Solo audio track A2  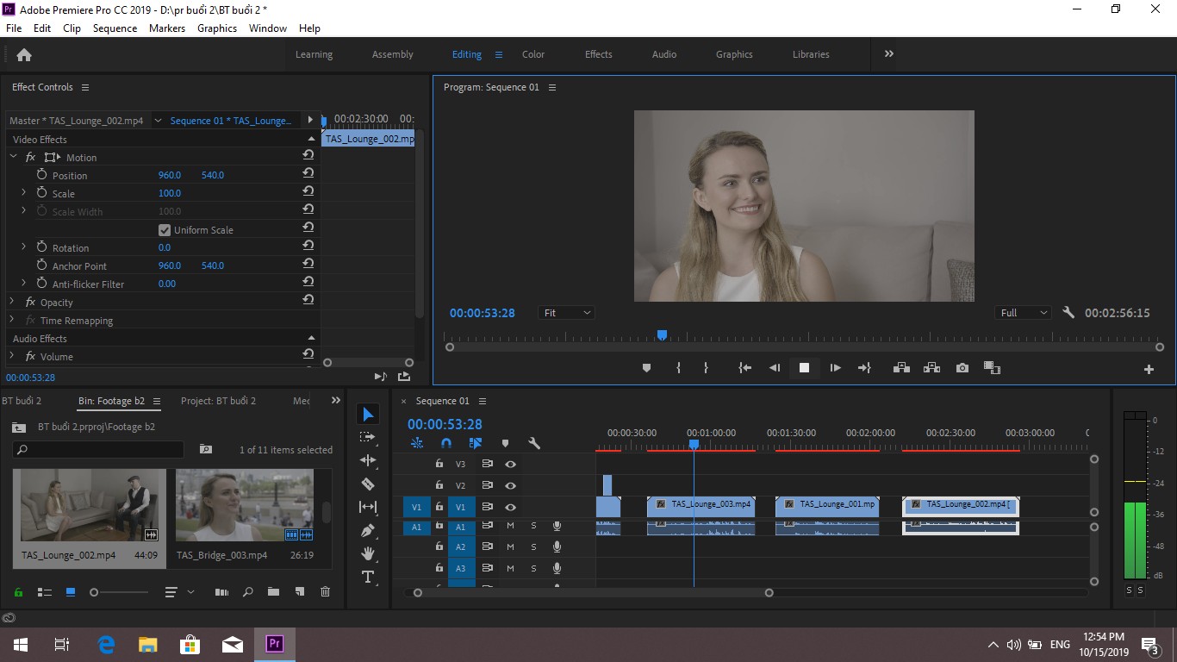point(533,546)
